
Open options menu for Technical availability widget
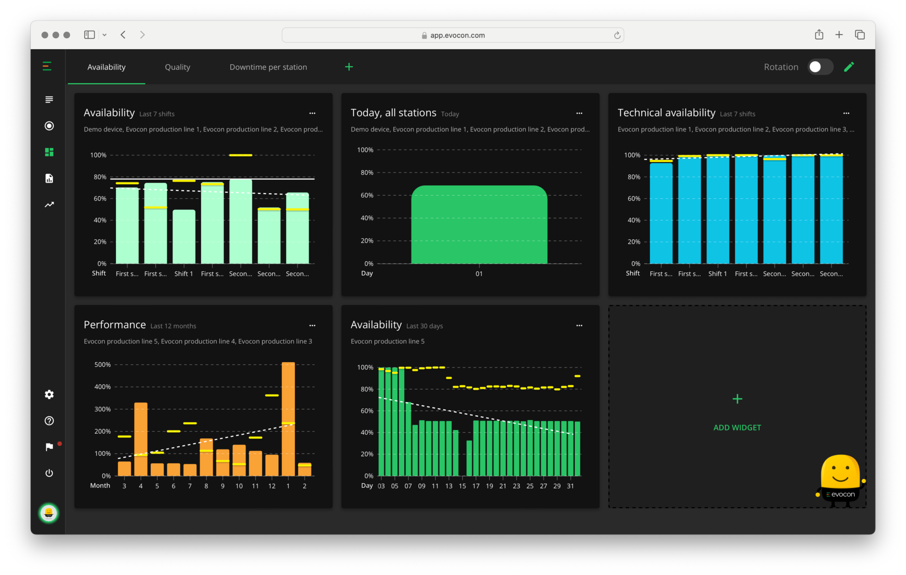pyautogui.click(x=846, y=113)
